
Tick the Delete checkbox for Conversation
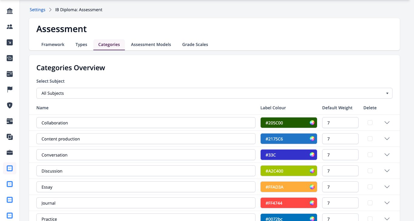pyautogui.click(x=370, y=155)
